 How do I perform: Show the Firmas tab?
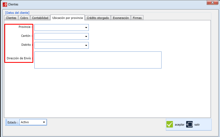pos(137,18)
